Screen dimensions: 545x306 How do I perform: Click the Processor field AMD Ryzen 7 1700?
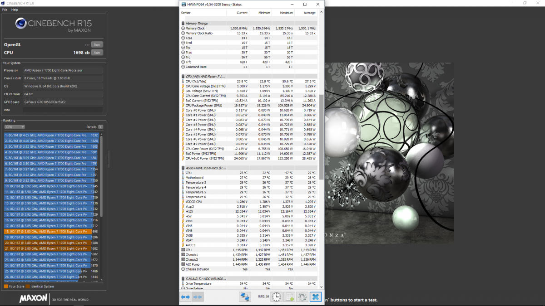coord(63,70)
